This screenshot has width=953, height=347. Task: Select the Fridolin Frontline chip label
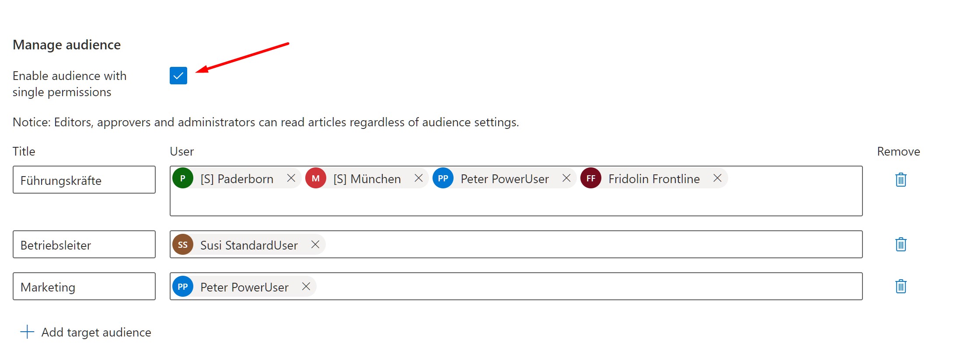pyautogui.click(x=654, y=179)
